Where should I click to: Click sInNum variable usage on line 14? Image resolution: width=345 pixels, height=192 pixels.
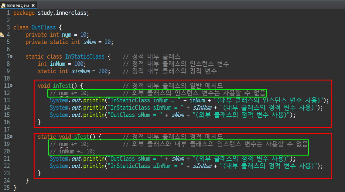click(202, 108)
